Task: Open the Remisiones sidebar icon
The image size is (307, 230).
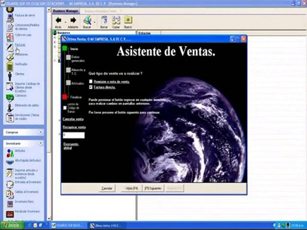Action: 10,57
